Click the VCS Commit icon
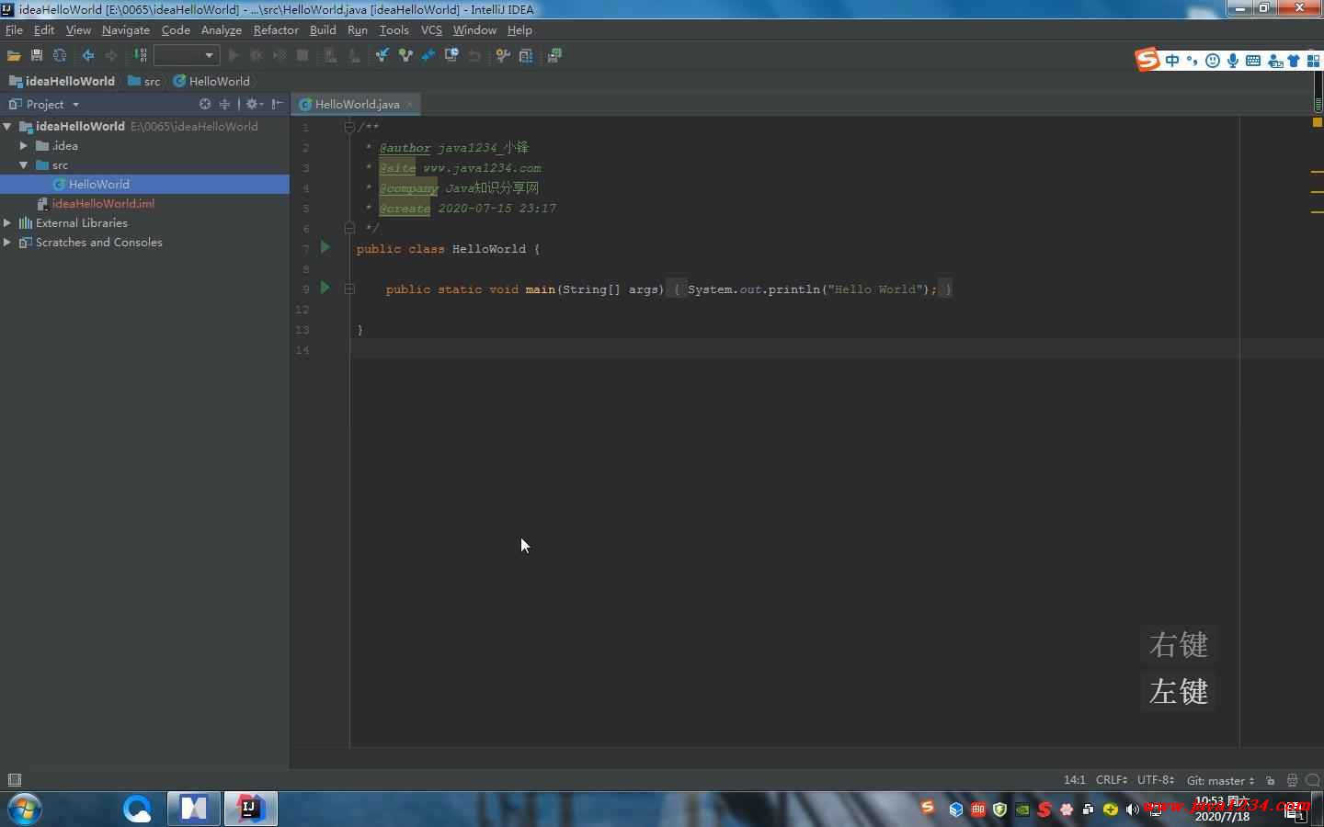The width and height of the screenshot is (1324, 827). click(x=405, y=56)
